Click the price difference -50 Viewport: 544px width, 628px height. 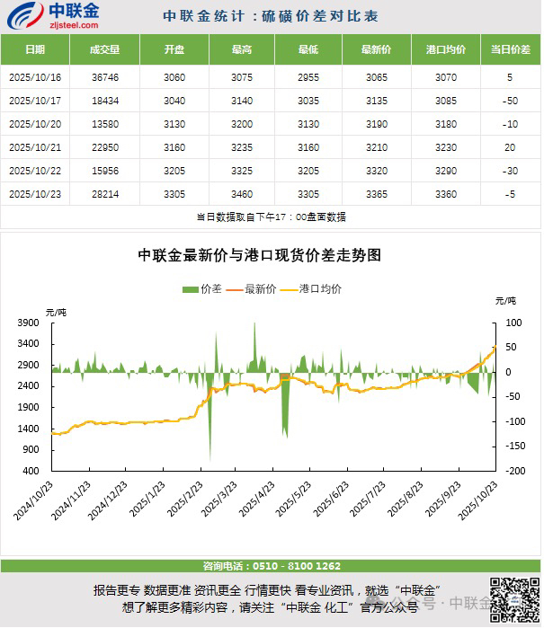(x=511, y=101)
